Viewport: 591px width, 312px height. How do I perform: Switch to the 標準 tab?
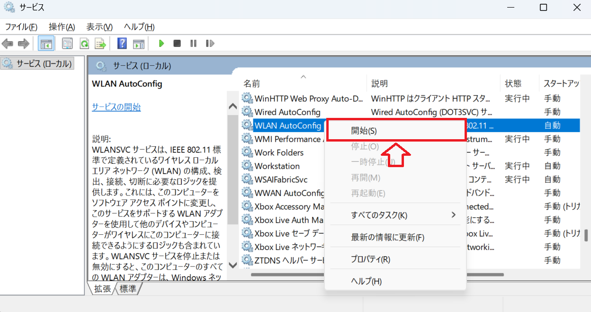click(x=128, y=288)
